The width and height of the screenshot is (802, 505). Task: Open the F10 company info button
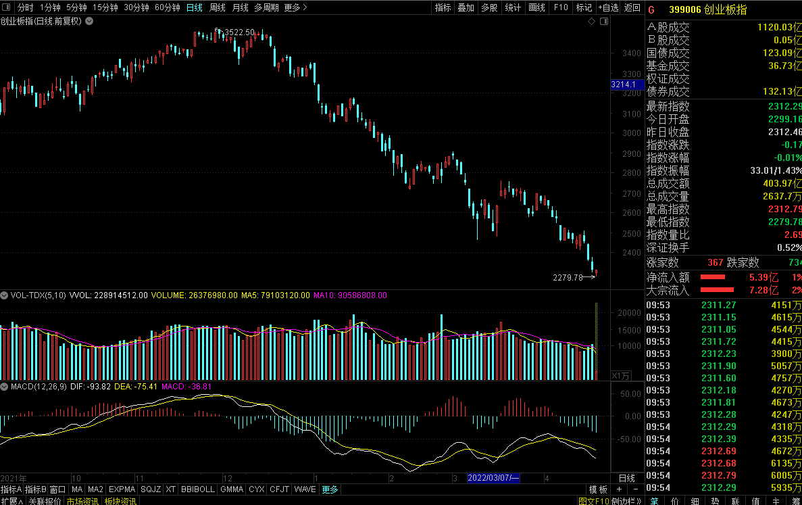[560, 7]
